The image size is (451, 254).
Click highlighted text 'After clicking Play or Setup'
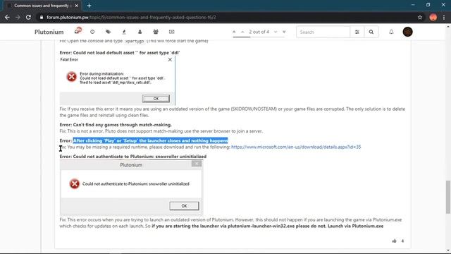tap(150, 140)
